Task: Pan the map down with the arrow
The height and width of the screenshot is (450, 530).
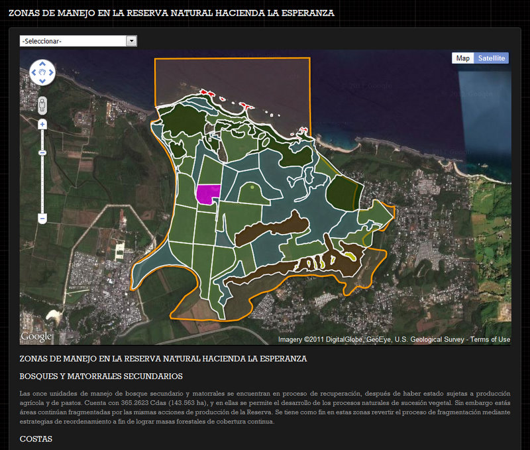Action: tap(42, 82)
